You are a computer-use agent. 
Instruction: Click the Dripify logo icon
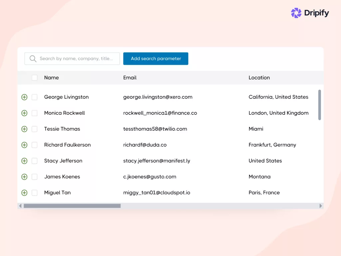coord(296,13)
